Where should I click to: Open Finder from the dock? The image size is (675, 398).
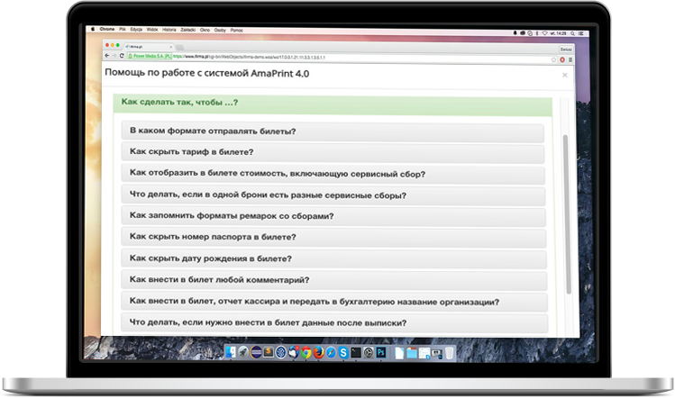tap(231, 352)
